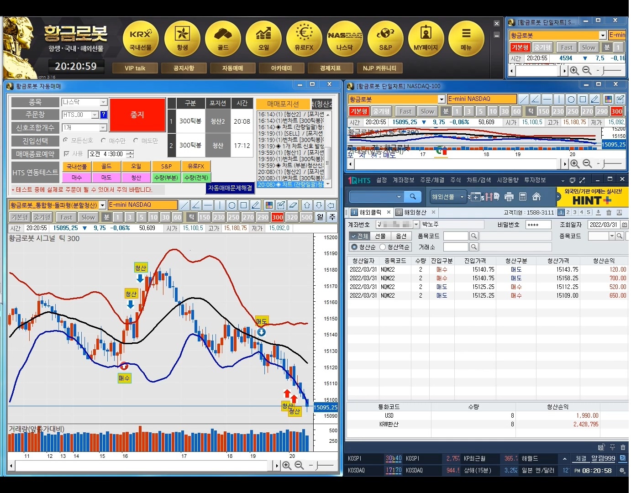Click the trash icon in 1QHTS tab bar

click(x=609, y=212)
